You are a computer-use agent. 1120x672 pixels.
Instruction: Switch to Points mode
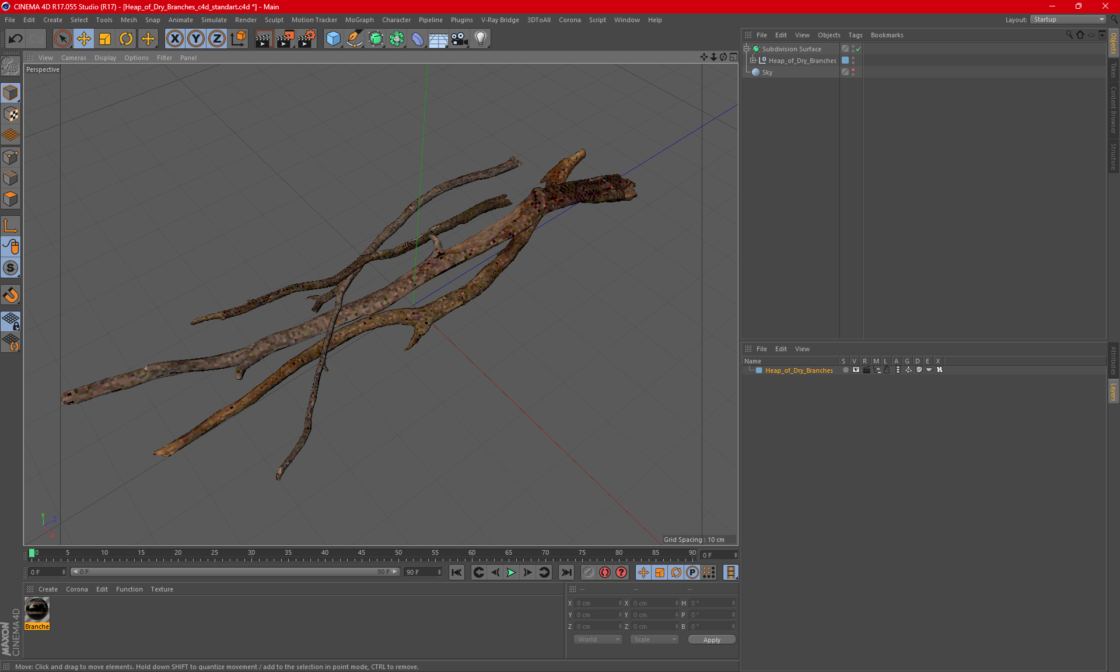point(10,157)
